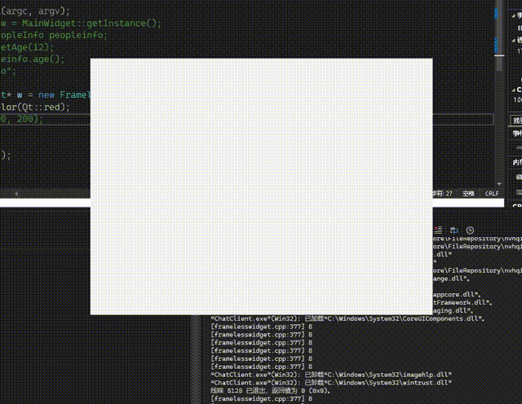Click the output line mentioning CoreUIComponents.dll
This screenshot has height=404, width=522.
[347, 318]
